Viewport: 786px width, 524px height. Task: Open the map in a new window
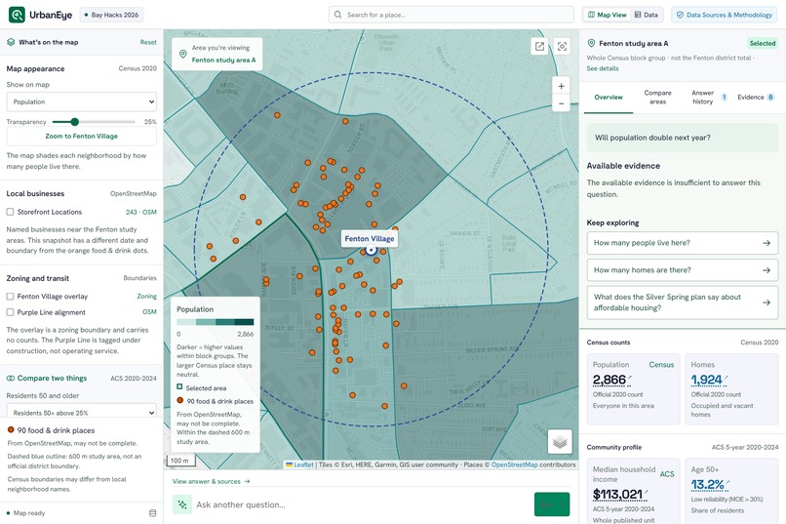[x=539, y=47]
